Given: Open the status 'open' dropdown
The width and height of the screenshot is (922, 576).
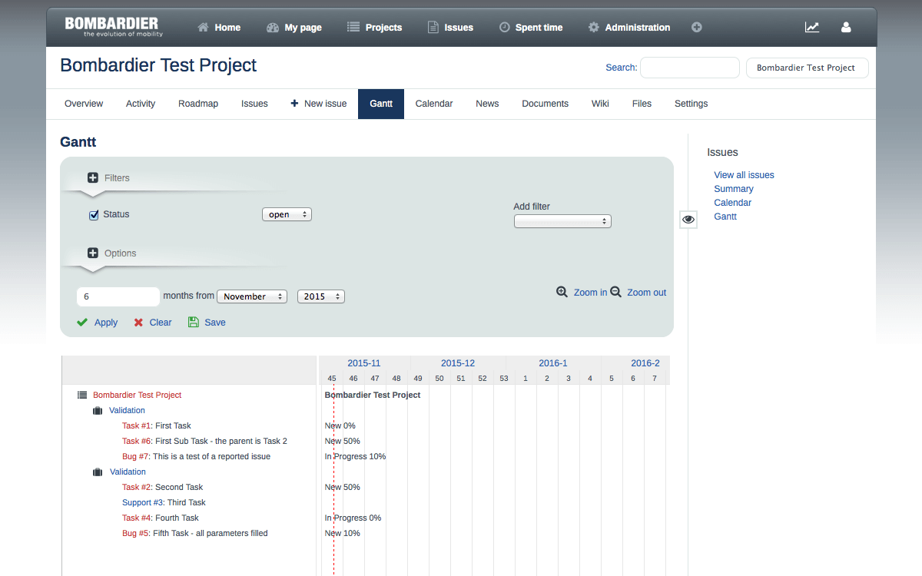Looking at the screenshot, I should tap(287, 214).
